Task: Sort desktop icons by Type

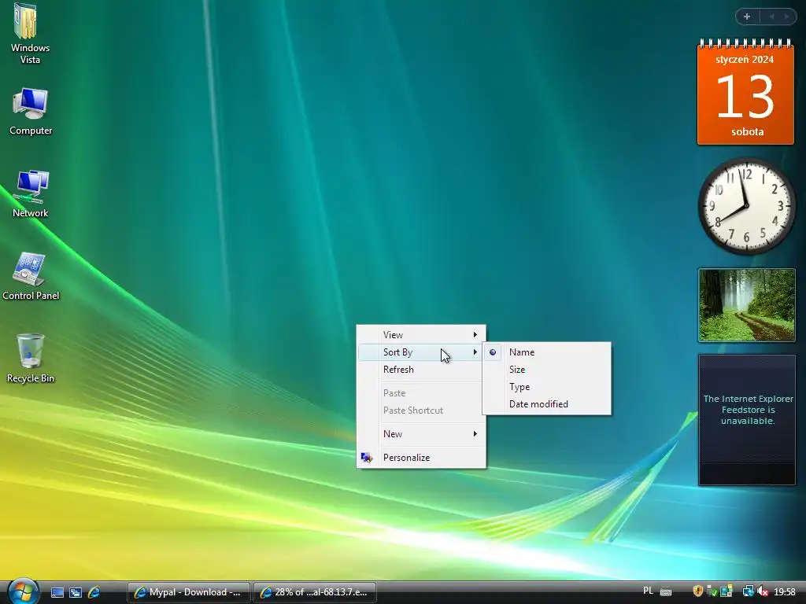Action: [547, 387]
